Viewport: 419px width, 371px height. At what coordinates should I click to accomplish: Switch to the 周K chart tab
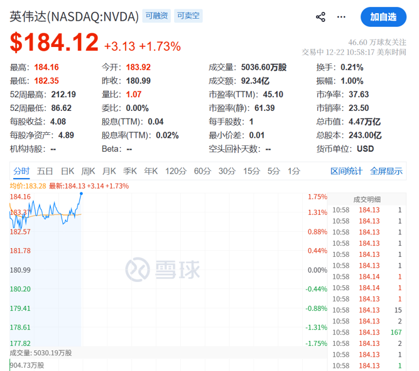89,171
